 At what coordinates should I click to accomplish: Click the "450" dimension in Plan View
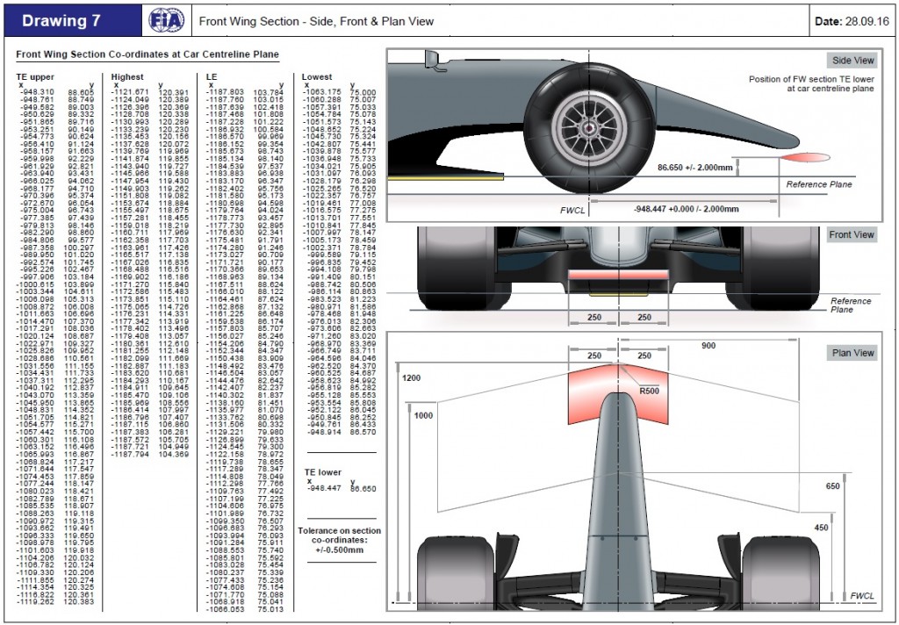821,528
